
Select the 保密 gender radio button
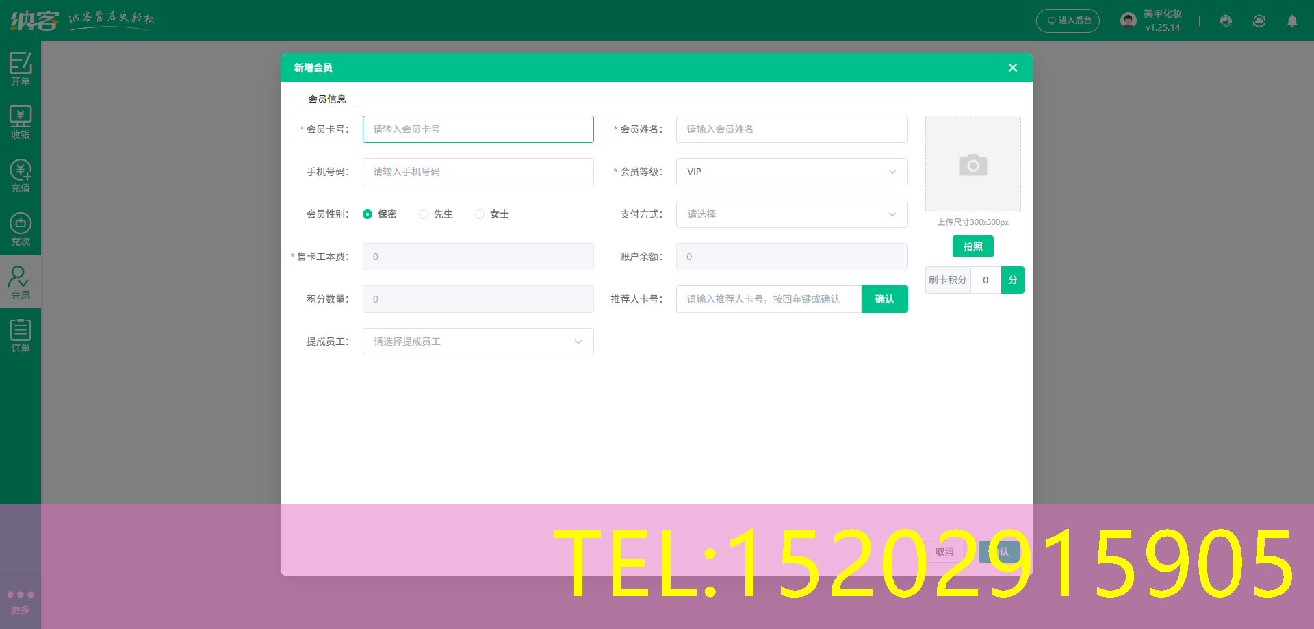tap(368, 214)
